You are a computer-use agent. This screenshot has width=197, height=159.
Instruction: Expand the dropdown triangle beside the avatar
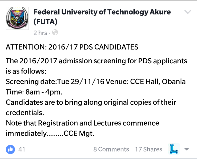pos(186,149)
